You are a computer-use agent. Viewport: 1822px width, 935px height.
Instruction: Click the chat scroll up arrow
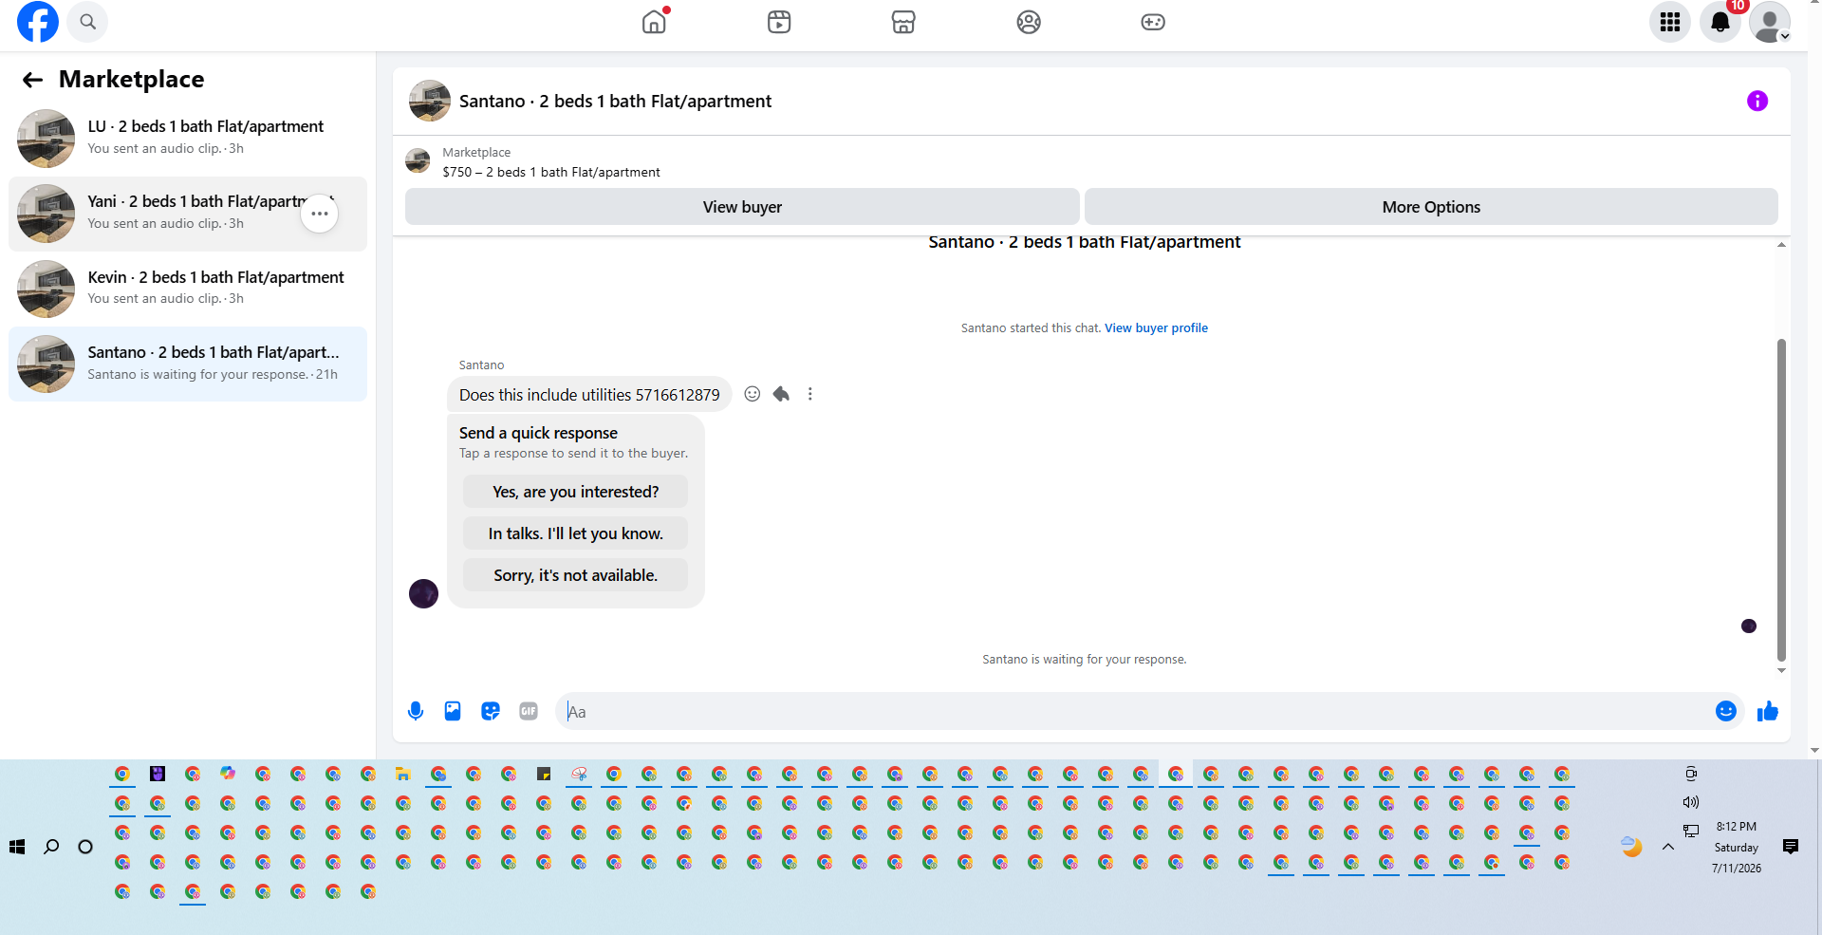pyautogui.click(x=1781, y=245)
